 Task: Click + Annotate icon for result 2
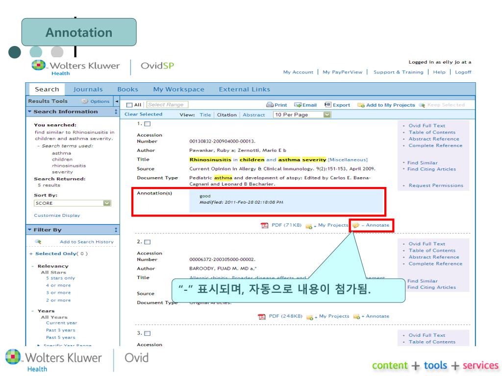tap(356, 317)
